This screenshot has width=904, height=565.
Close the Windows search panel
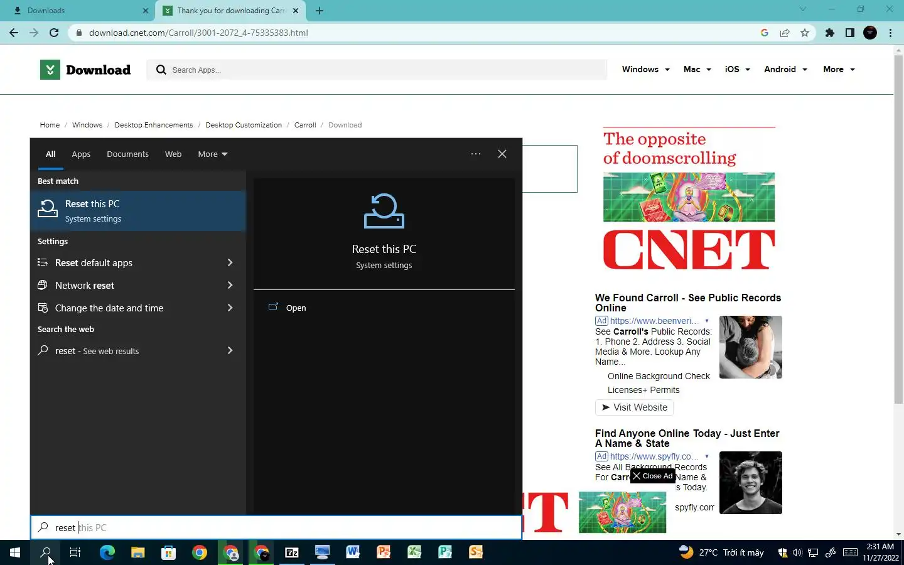coord(502,154)
